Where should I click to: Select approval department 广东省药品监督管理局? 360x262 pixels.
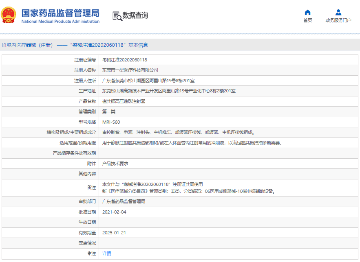pos(124,201)
